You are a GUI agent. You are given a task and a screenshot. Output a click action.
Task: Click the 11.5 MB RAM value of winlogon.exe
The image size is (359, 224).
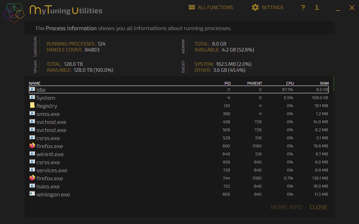point(321,194)
